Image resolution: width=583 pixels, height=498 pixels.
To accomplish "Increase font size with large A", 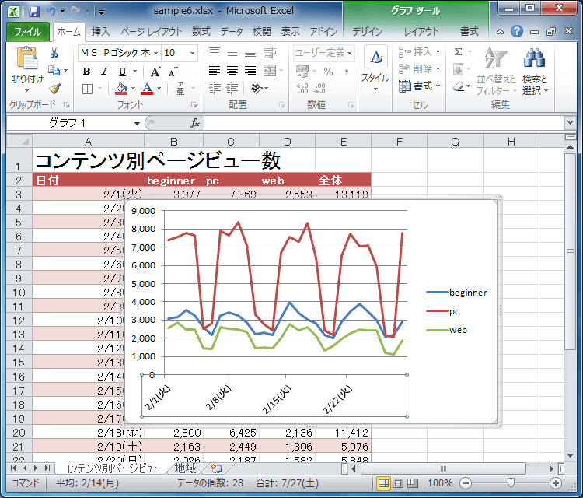I will [155, 72].
